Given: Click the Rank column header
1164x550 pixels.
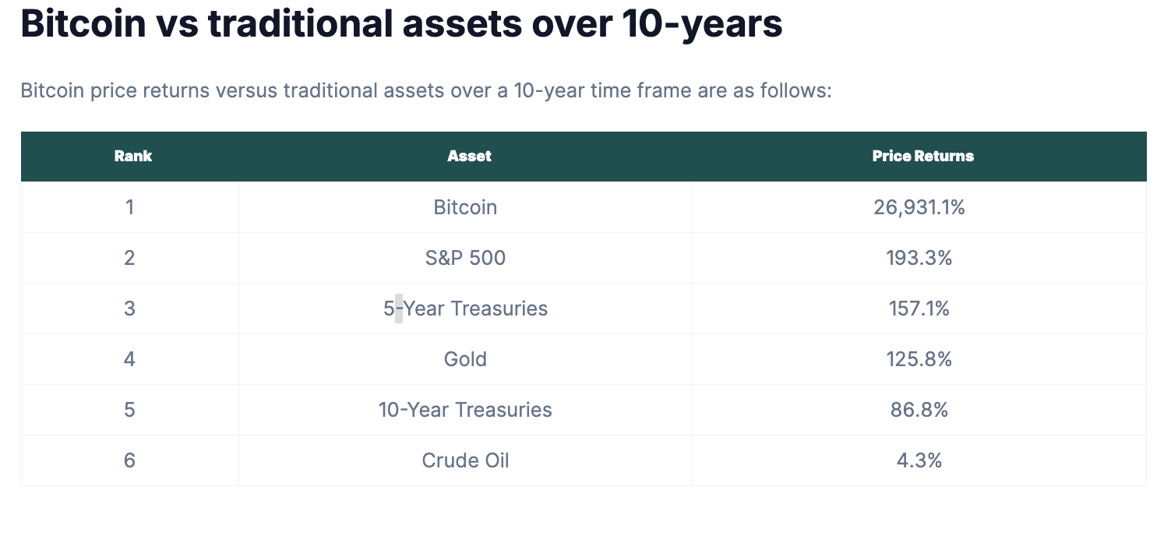Looking at the screenshot, I should (132, 156).
